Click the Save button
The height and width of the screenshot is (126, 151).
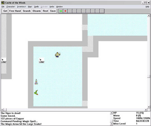click(53, 11)
